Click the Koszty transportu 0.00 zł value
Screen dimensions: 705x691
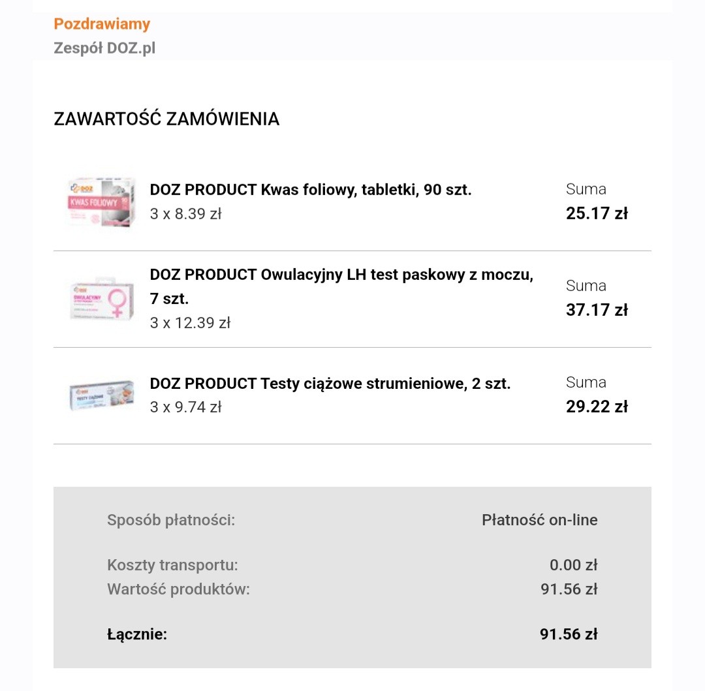tap(573, 565)
